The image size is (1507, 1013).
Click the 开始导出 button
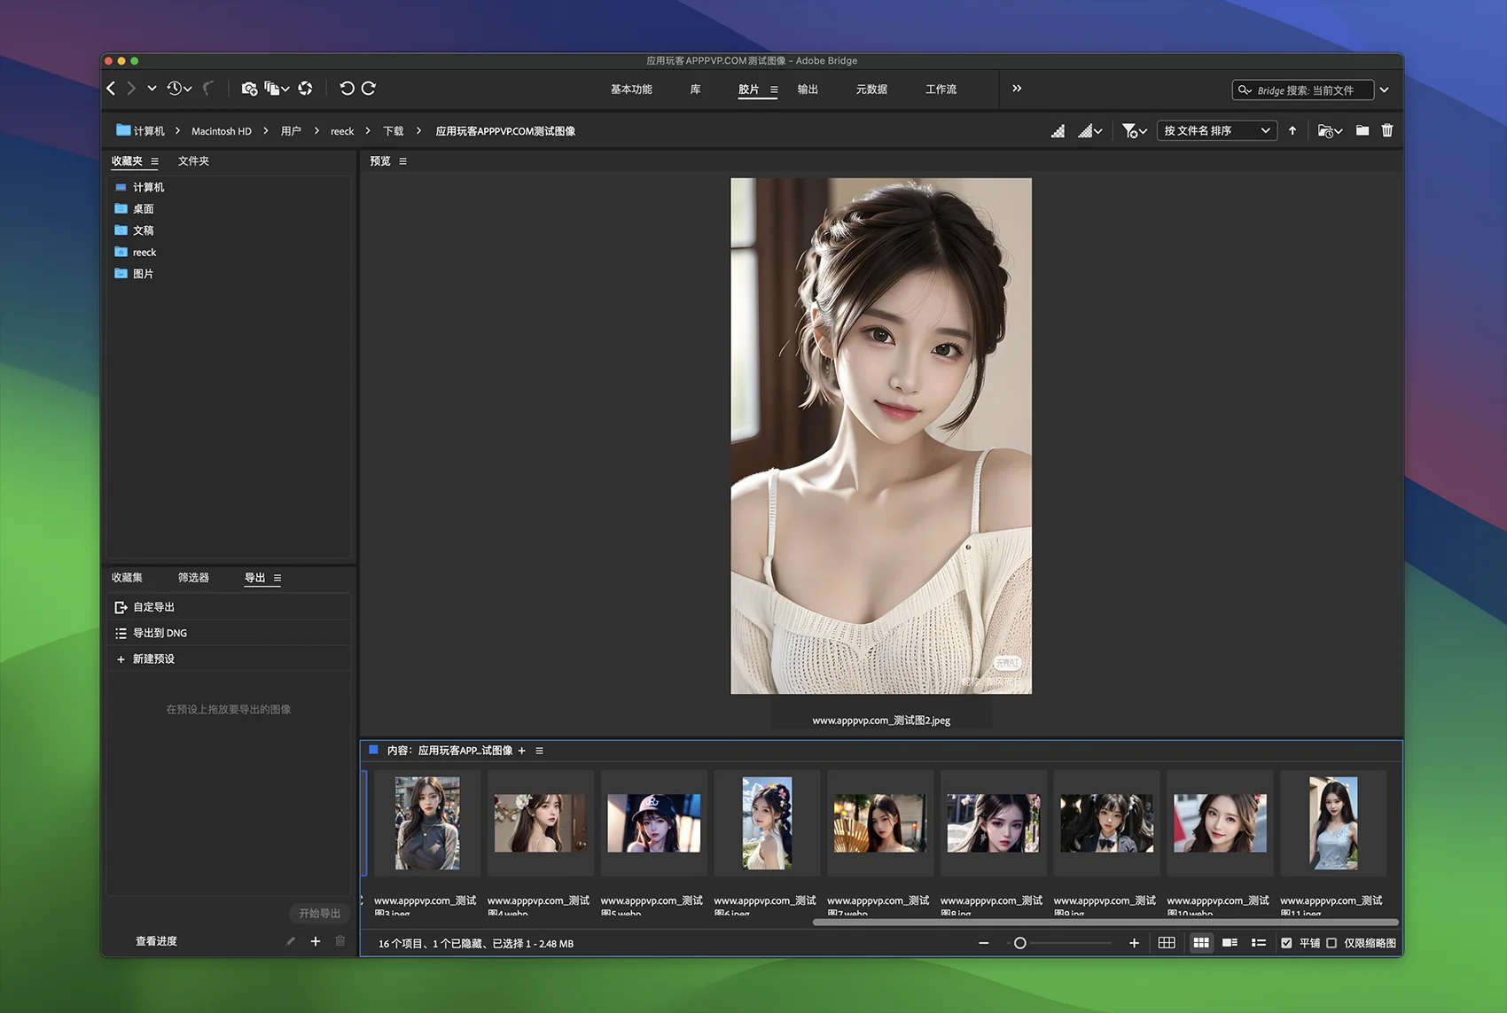(x=319, y=914)
